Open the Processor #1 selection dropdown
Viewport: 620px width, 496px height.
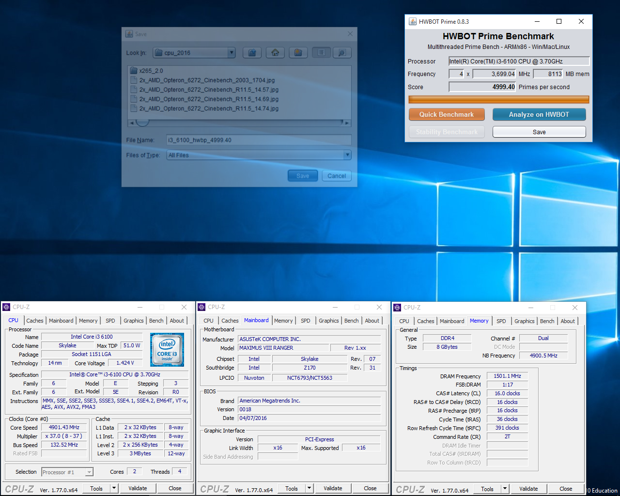coord(89,472)
